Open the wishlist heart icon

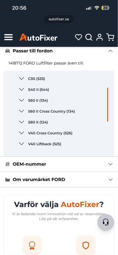(x=79, y=37)
